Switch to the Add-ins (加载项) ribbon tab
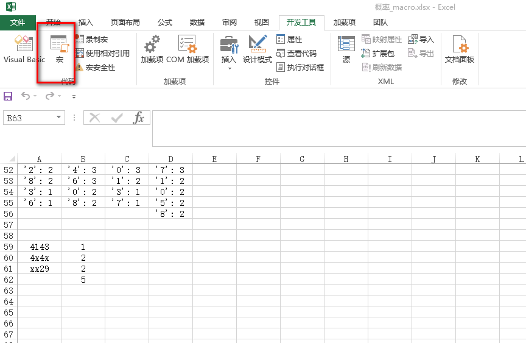Viewport: 526px width, 343px height. pyautogui.click(x=344, y=23)
